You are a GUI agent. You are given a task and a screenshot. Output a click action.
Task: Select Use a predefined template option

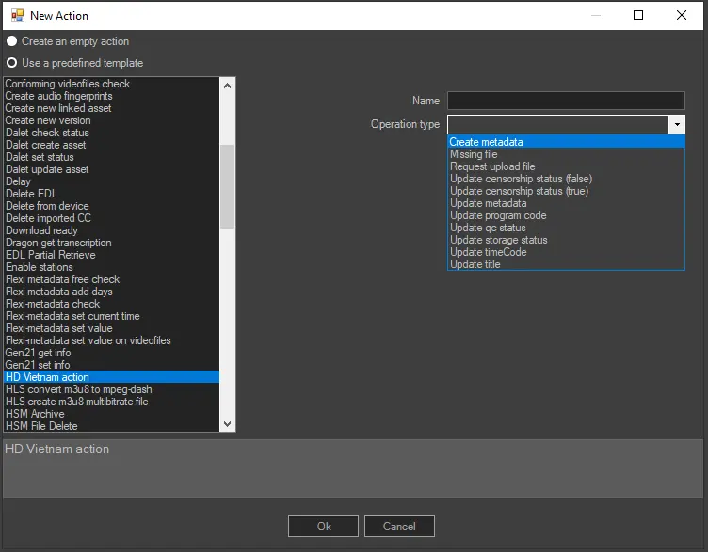pos(12,63)
